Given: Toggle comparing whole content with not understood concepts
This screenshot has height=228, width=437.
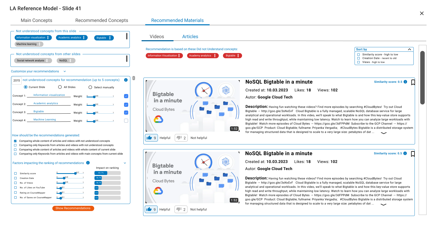Looking at the screenshot, I should click(x=15, y=141).
